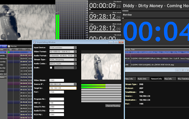
Task: Select the NEW ENT list entry
Action: pos(3,74)
